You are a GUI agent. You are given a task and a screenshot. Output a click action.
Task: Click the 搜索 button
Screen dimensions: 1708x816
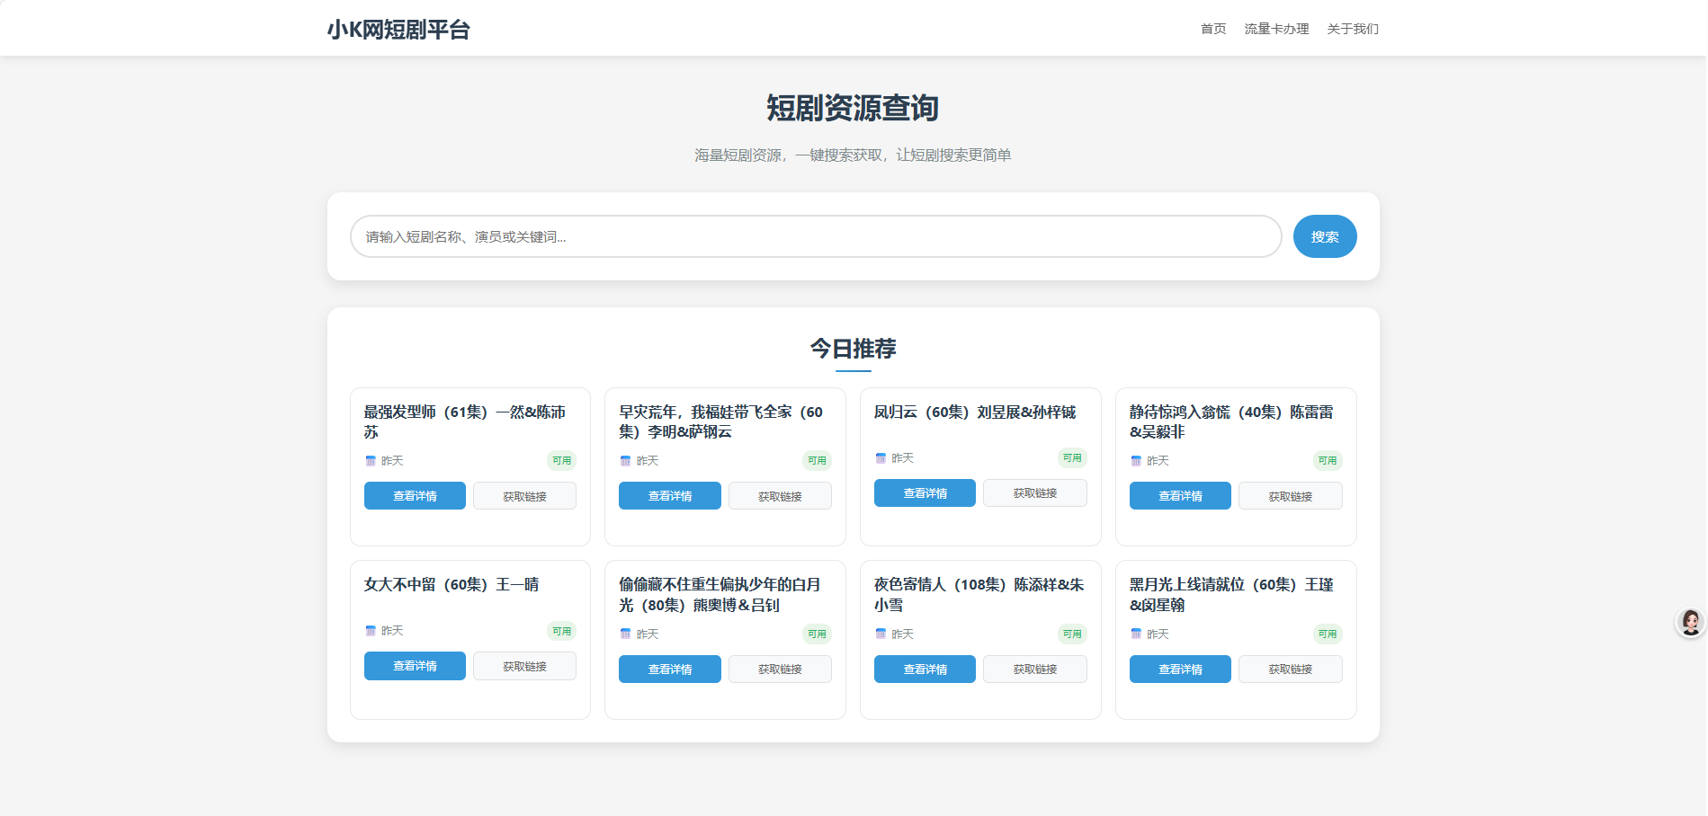[1324, 236]
